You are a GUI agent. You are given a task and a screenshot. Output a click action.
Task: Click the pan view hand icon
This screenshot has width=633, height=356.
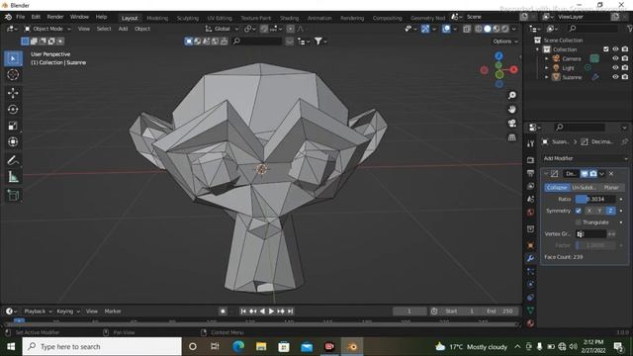(x=512, y=110)
